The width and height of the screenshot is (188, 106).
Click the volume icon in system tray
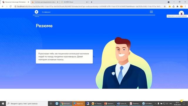pyautogui.click(x=167, y=103)
